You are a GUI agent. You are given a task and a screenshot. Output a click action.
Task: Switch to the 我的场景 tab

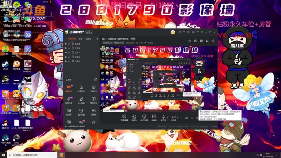(72, 39)
